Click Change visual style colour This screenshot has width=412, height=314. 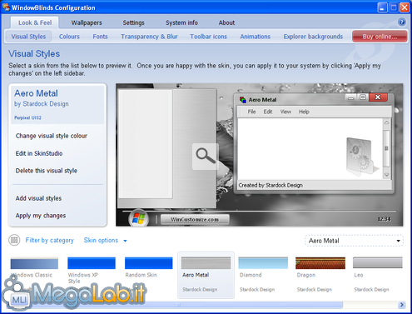coord(52,136)
